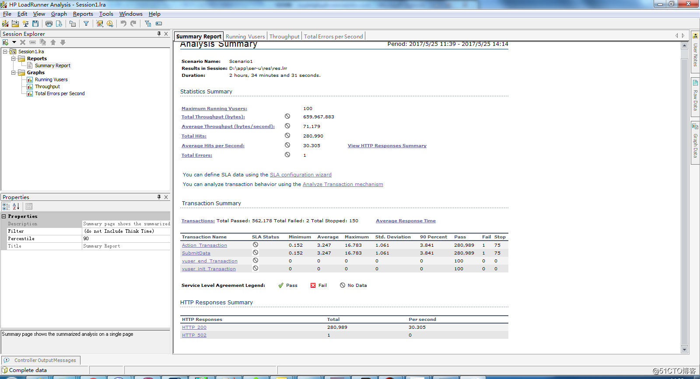Image resolution: width=700 pixels, height=379 pixels.
Task: Switch to the Throughput tab
Action: tap(284, 37)
